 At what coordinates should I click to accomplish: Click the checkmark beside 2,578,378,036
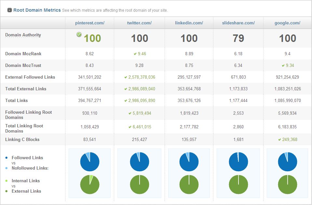coord(126,77)
